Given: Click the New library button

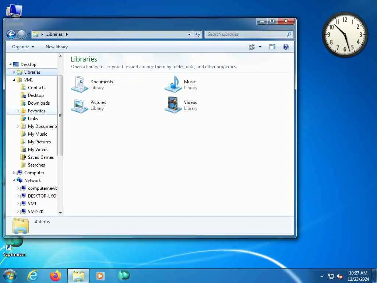Looking at the screenshot, I should (x=57, y=47).
